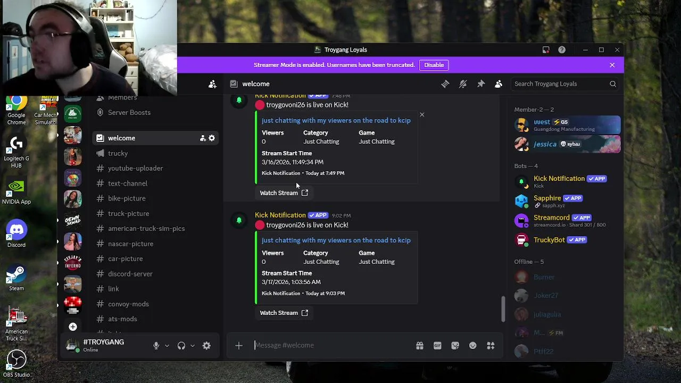Image resolution: width=681 pixels, height=383 pixels.
Task: Open the #TROYGANG user panel avatar
Action: [x=72, y=346]
